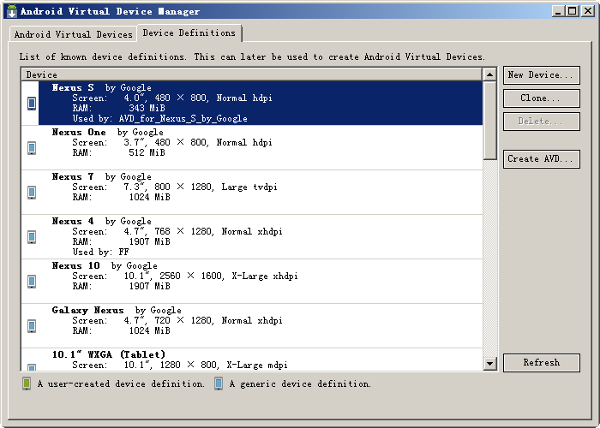Click the green user-created device legend icon

pyautogui.click(x=27, y=383)
